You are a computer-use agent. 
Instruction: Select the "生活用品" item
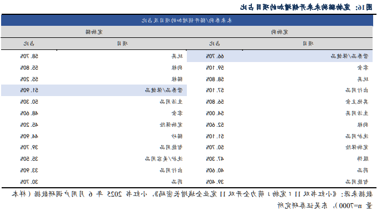click(x=171, y=102)
